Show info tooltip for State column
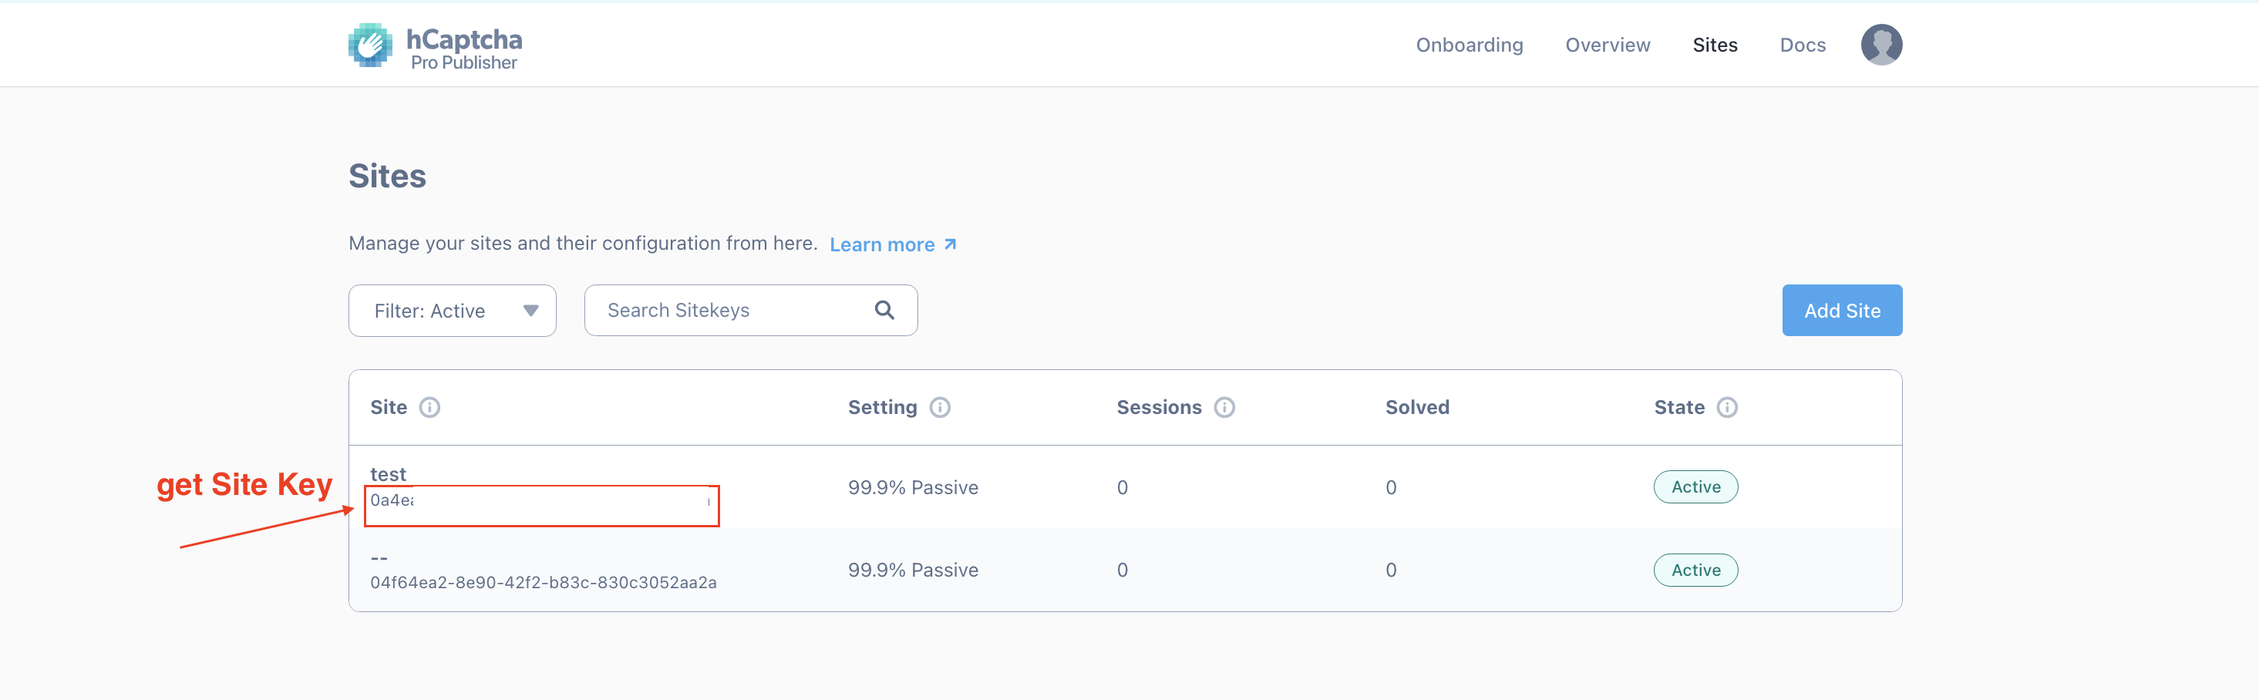 click(x=1727, y=407)
